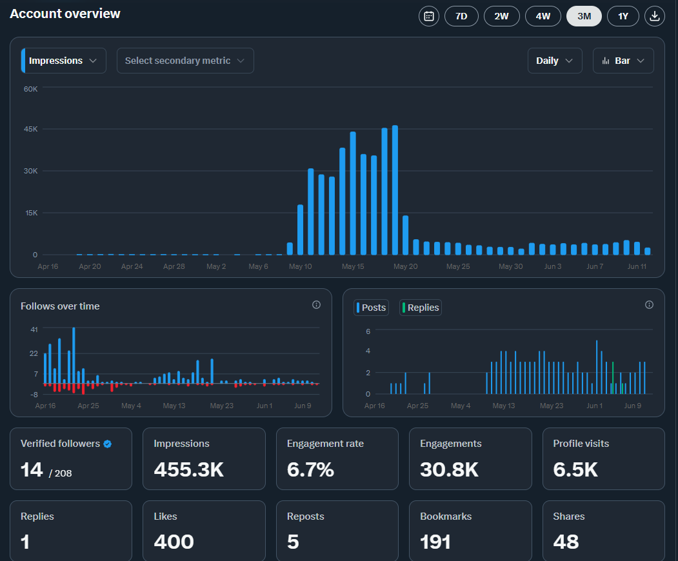Click the Account overview heading
This screenshot has width=678, height=561.
tap(65, 14)
